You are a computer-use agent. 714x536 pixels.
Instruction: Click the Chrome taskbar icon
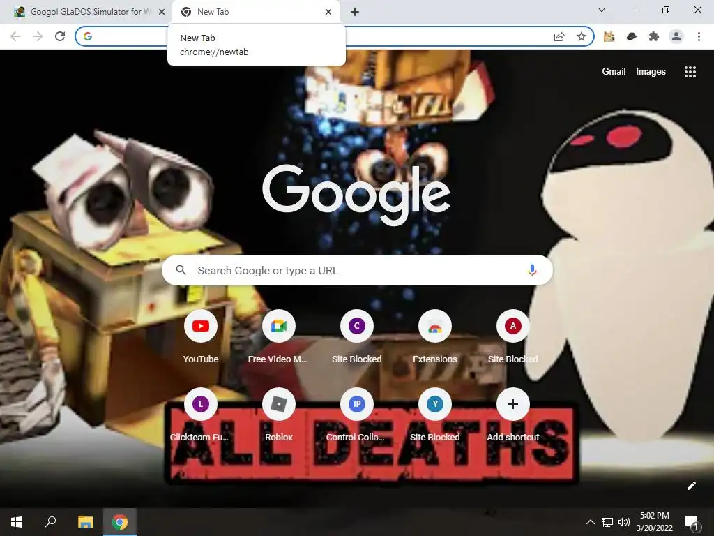(120, 522)
